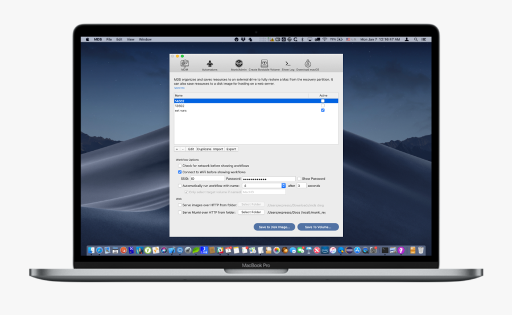The height and width of the screenshot is (315, 512).
Task: Click the menu bar clock Mon Jan 7
Action: point(380,39)
